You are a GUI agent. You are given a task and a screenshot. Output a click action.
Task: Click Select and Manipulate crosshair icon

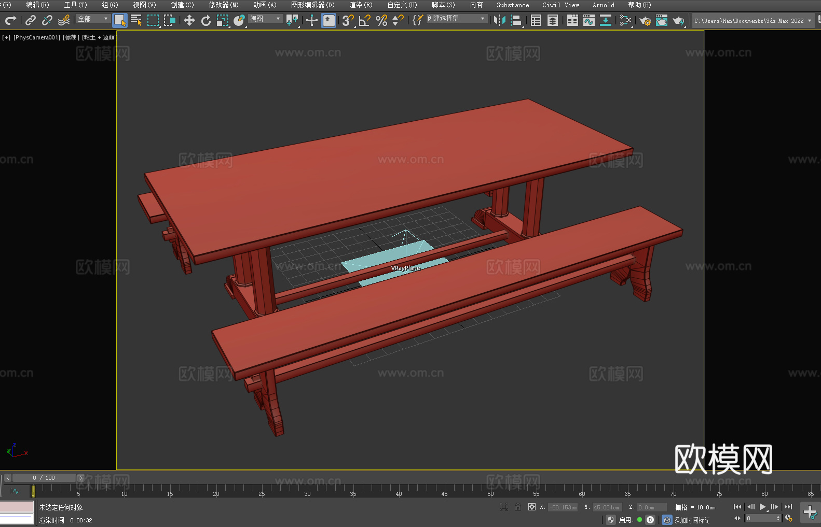311,20
